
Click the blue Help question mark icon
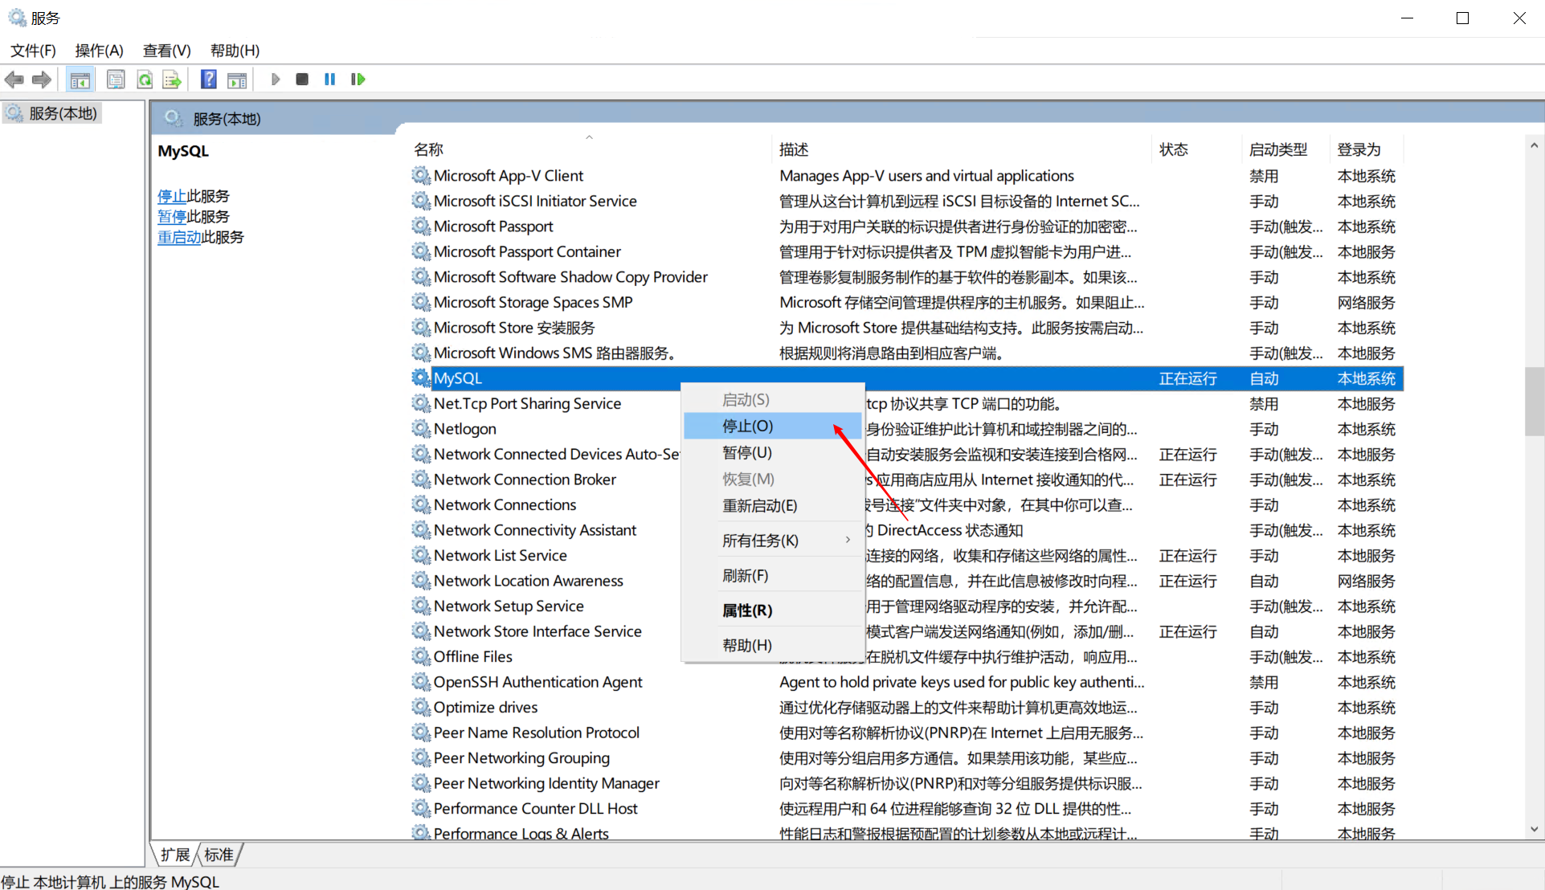(209, 80)
